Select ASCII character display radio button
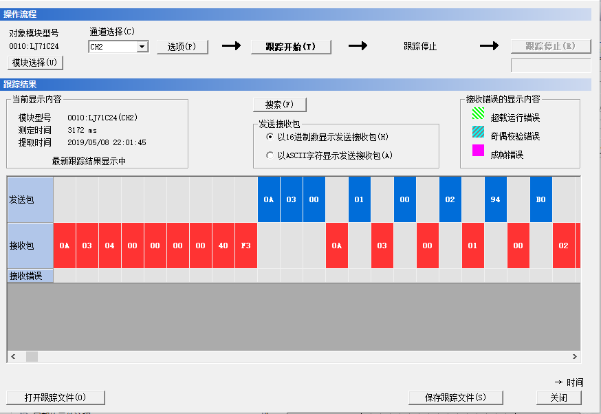601x414 pixels. click(270, 155)
